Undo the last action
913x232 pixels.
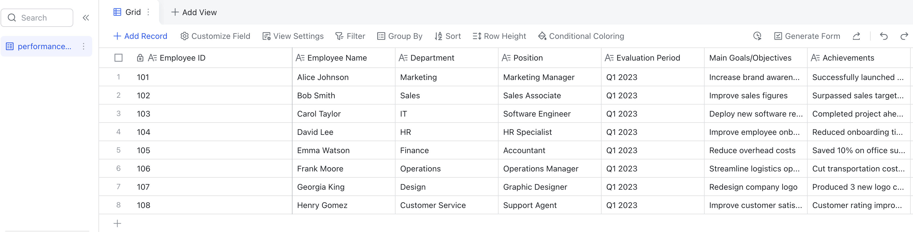coord(884,36)
